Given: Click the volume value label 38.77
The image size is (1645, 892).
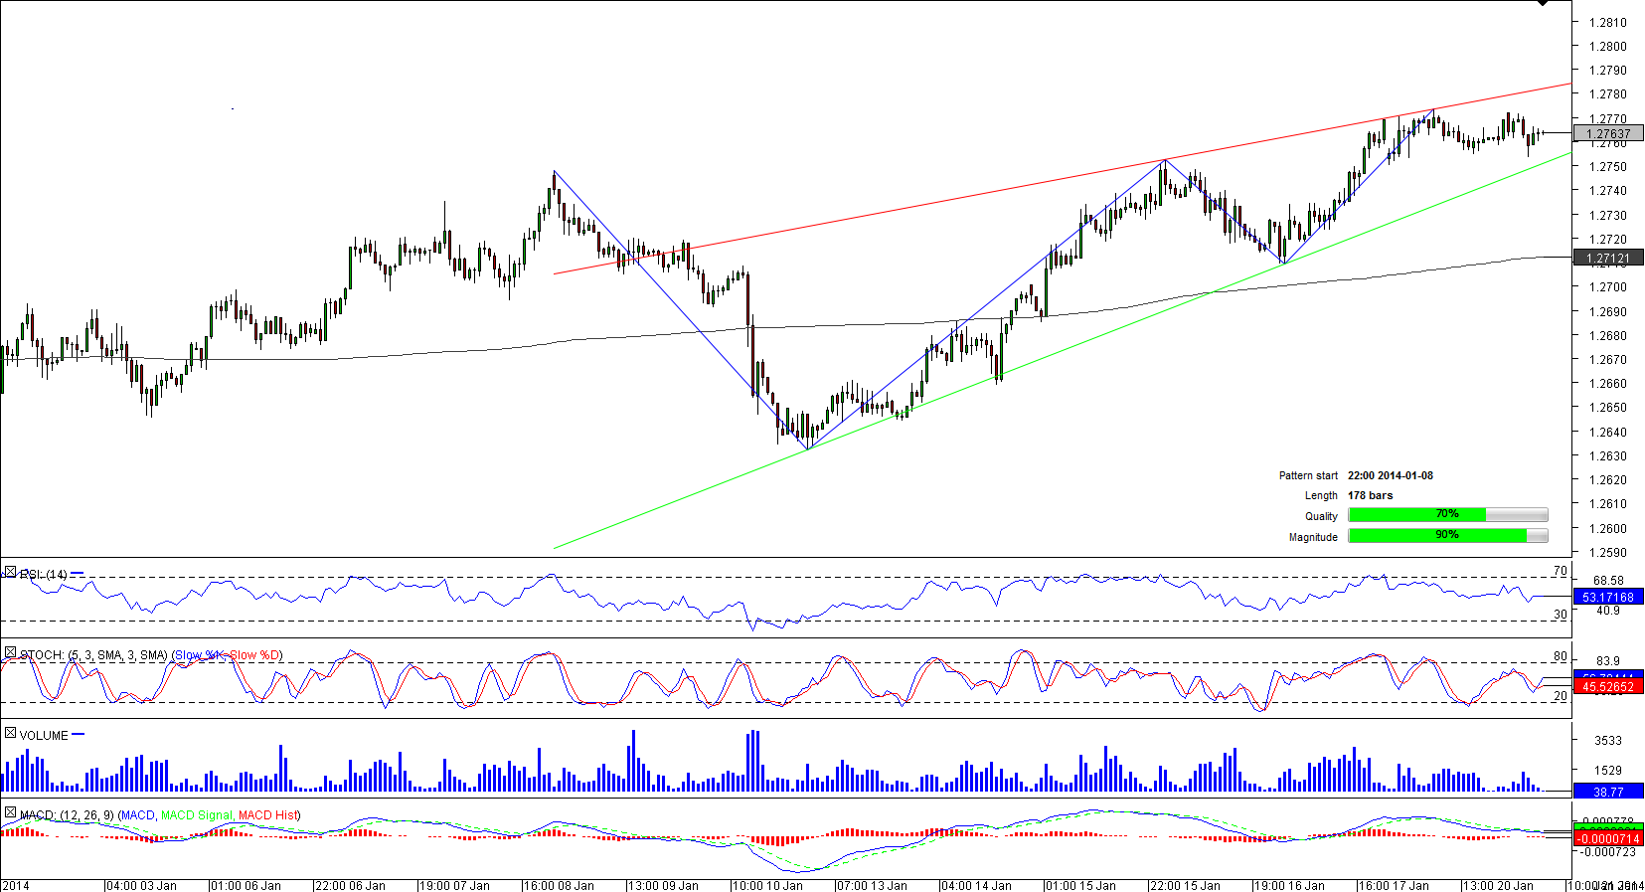Looking at the screenshot, I should point(1607,792).
